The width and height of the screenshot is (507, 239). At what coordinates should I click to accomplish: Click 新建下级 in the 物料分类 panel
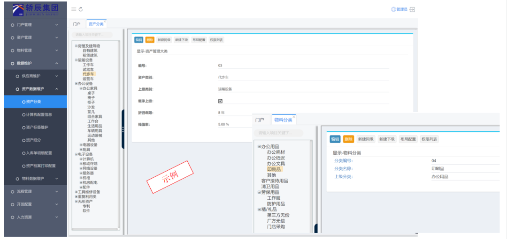tap(386, 139)
